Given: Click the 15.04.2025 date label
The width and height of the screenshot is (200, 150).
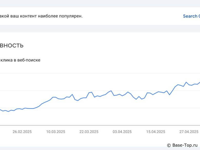Looking at the screenshot, I should click(x=156, y=132).
